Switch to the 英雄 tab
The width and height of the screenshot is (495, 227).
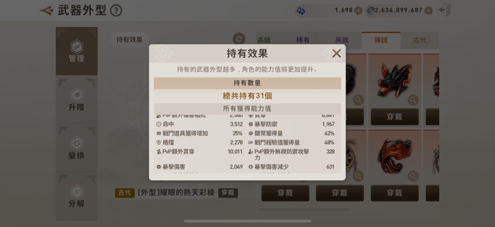pyautogui.click(x=342, y=40)
